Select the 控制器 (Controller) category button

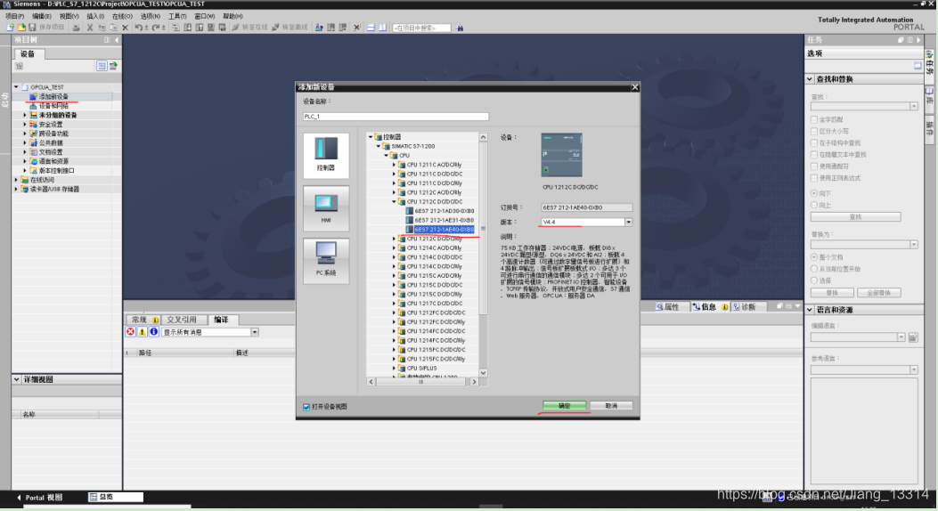tap(326, 156)
